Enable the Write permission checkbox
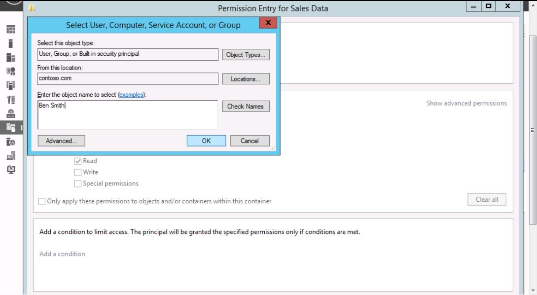The width and height of the screenshot is (537, 295). coord(77,172)
